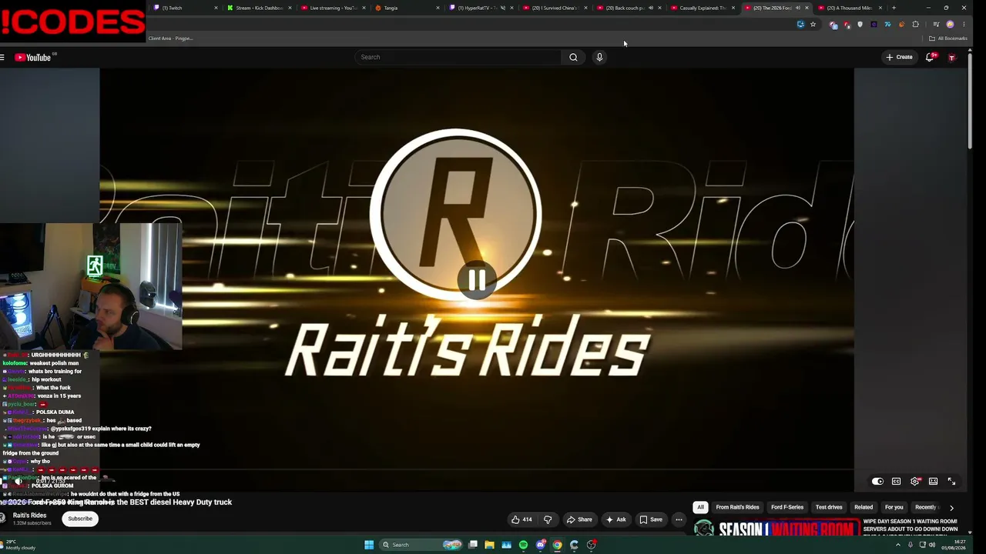Open the Windows Start menu
This screenshot has height=554, width=986.
[x=369, y=545]
